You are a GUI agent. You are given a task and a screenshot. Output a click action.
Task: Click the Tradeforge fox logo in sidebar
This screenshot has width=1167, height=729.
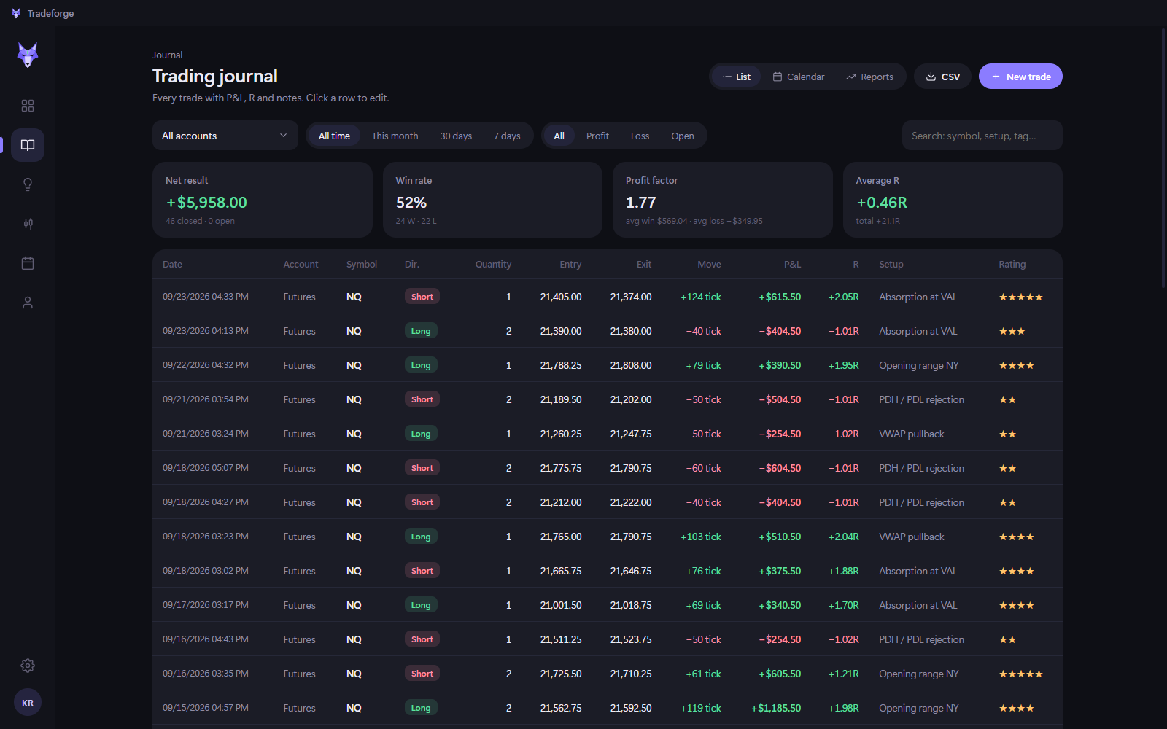[28, 55]
